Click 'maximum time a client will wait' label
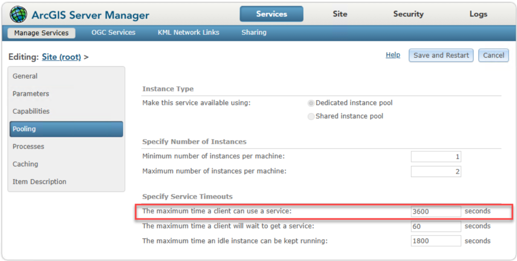This screenshot has width=517, height=261. 228,226
